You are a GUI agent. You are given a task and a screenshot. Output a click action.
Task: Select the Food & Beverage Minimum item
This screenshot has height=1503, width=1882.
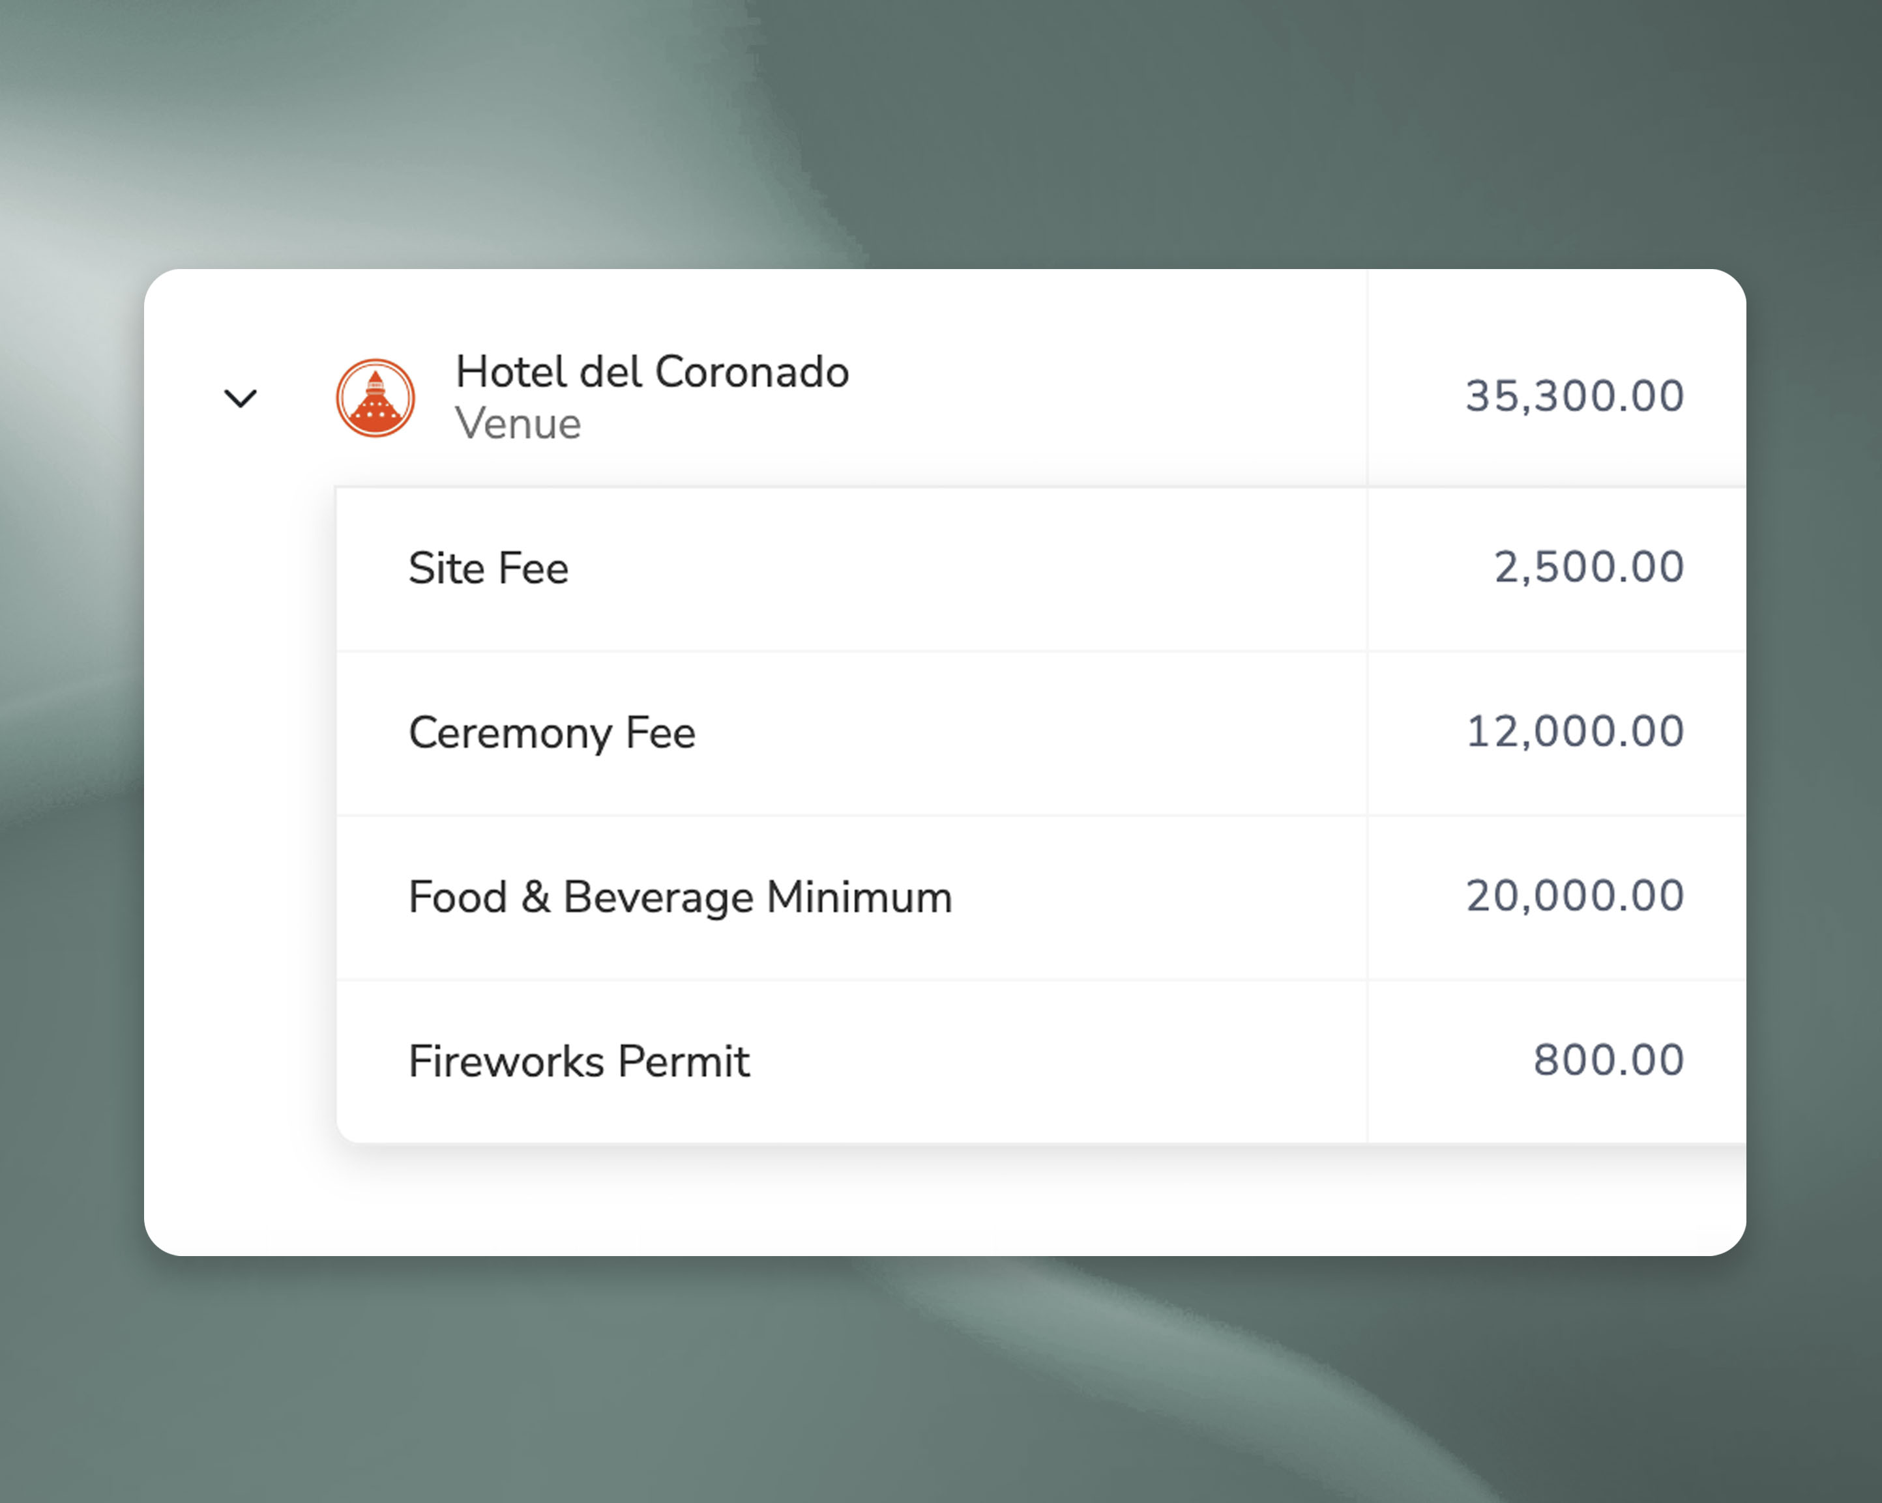(679, 898)
